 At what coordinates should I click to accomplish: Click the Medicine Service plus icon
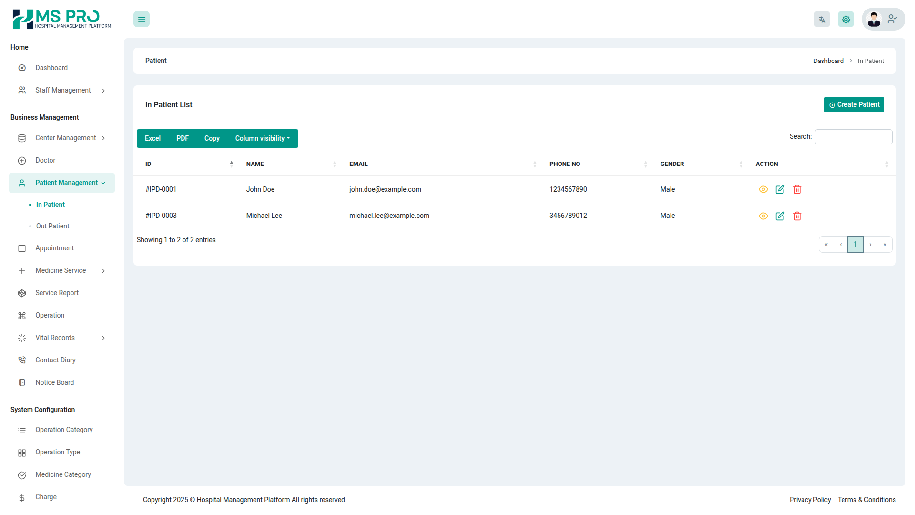(x=22, y=271)
